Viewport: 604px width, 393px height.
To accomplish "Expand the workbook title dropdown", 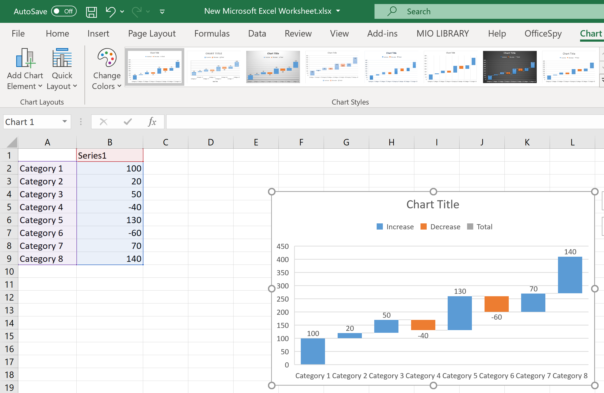I will (x=338, y=11).
